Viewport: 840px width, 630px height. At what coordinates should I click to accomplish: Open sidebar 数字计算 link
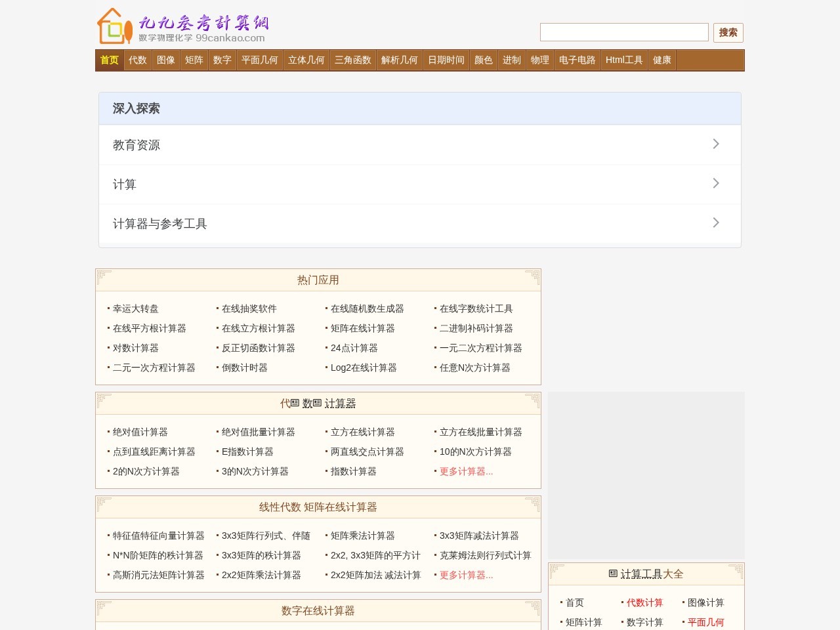click(645, 622)
